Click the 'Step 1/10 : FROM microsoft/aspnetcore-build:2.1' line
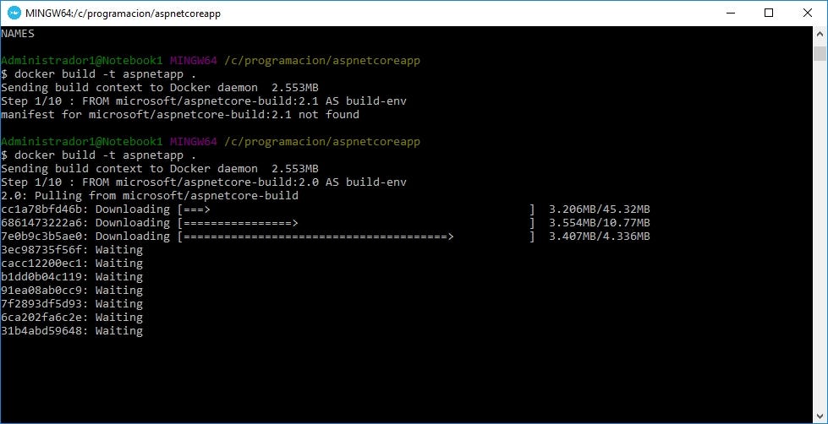The image size is (828, 424). [x=204, y=101]
